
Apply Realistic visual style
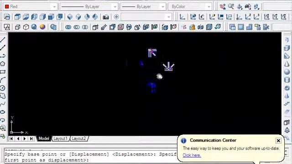point(34,27)
